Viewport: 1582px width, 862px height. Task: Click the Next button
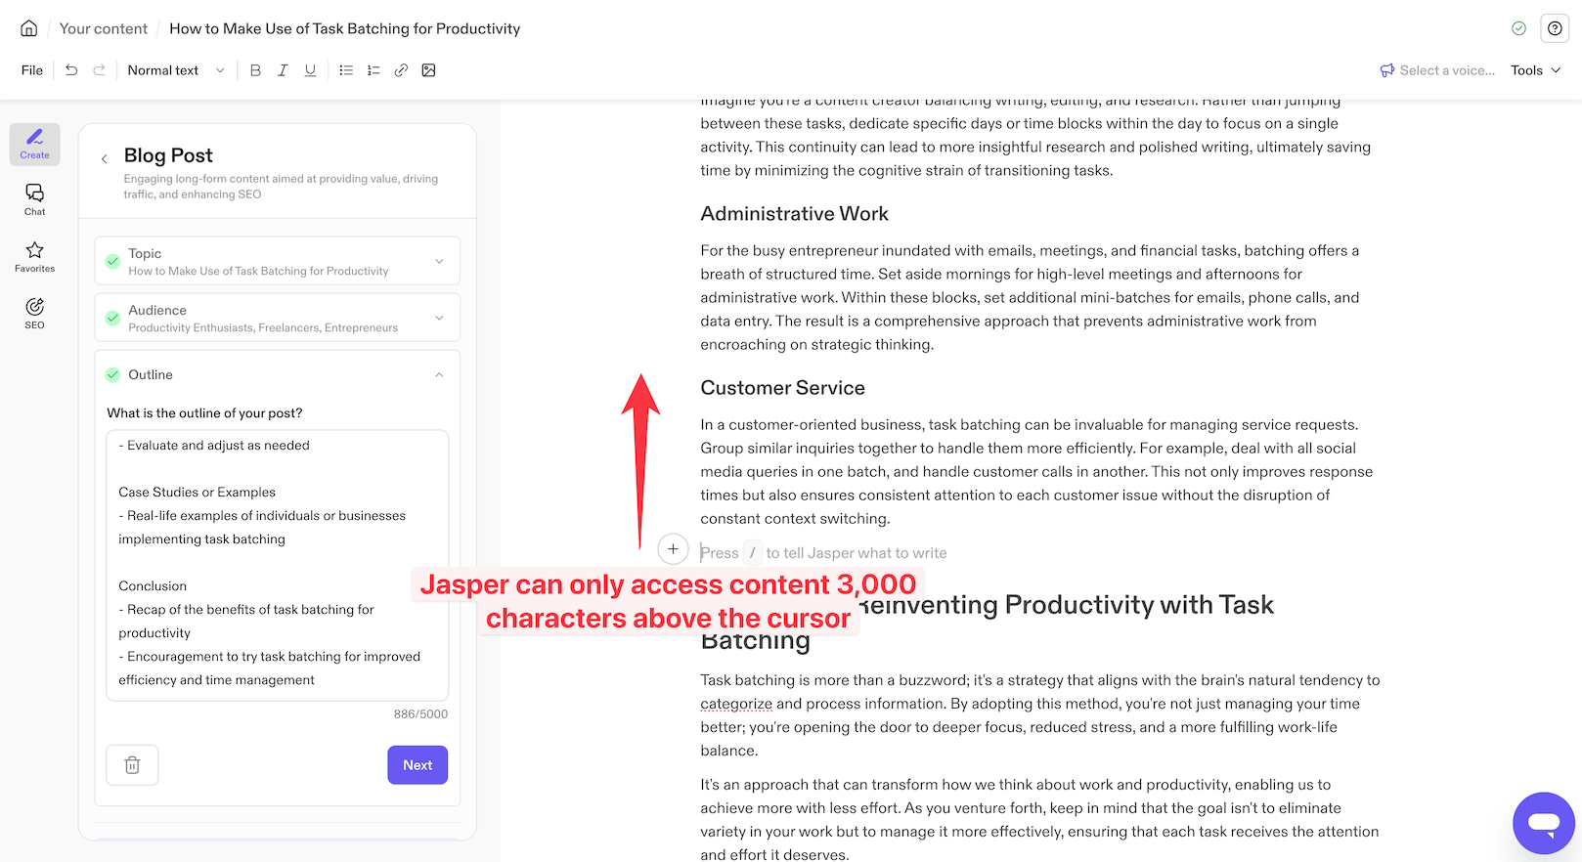(x=417, y=765)
